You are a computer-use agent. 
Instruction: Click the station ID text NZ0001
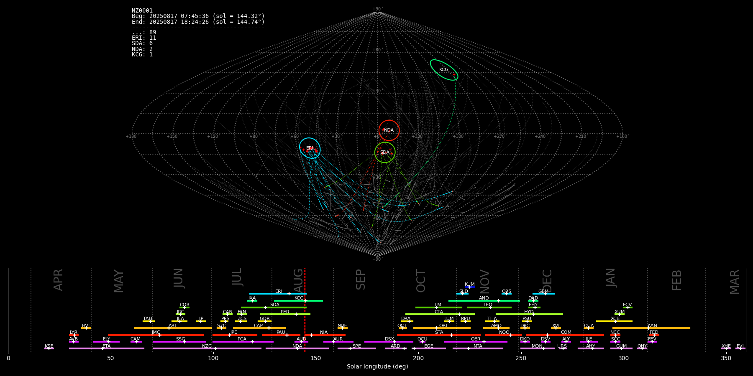pyautogui.click(x=142, y=11)
